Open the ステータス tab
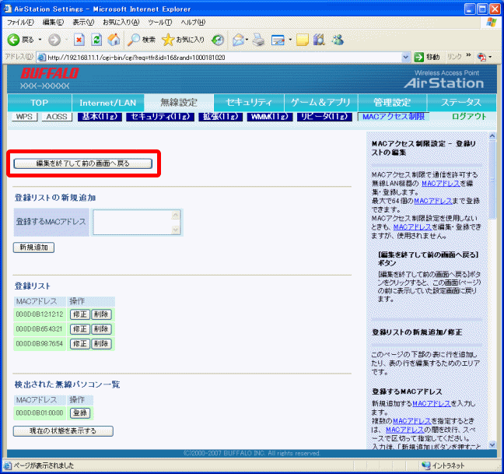504x474 pixels. [461, 103]
